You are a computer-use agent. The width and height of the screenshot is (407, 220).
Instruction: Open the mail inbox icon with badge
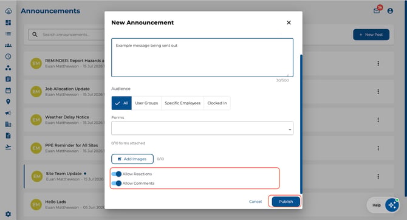pyautogui.click(x=377, y=10)
